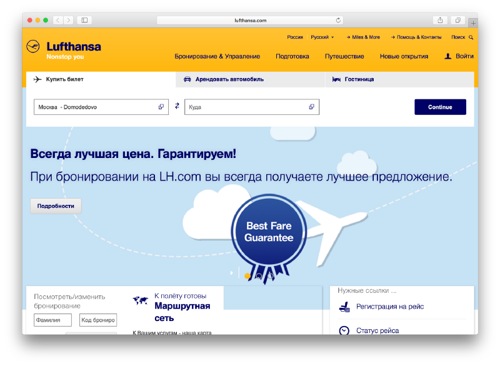Viewport: 500px width, 366px height.
Task: Open Бронирование & Управление menu
Action: (217, 56)
